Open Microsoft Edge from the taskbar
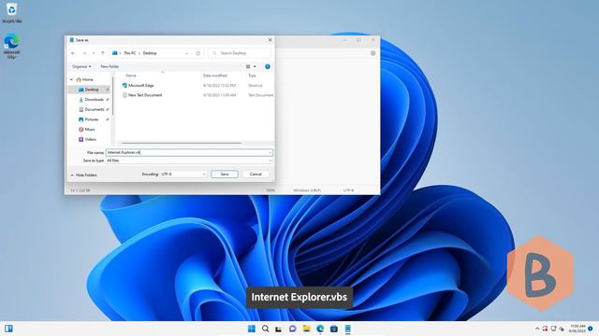Image resolution: width=599 pixels, height=336 pixels. (x=320, y=329)
